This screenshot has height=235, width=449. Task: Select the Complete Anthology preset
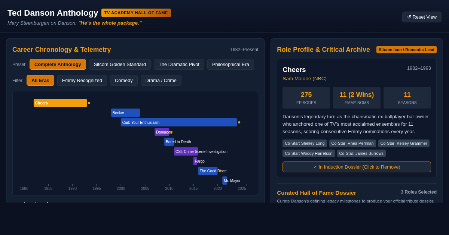click(58, 64)
